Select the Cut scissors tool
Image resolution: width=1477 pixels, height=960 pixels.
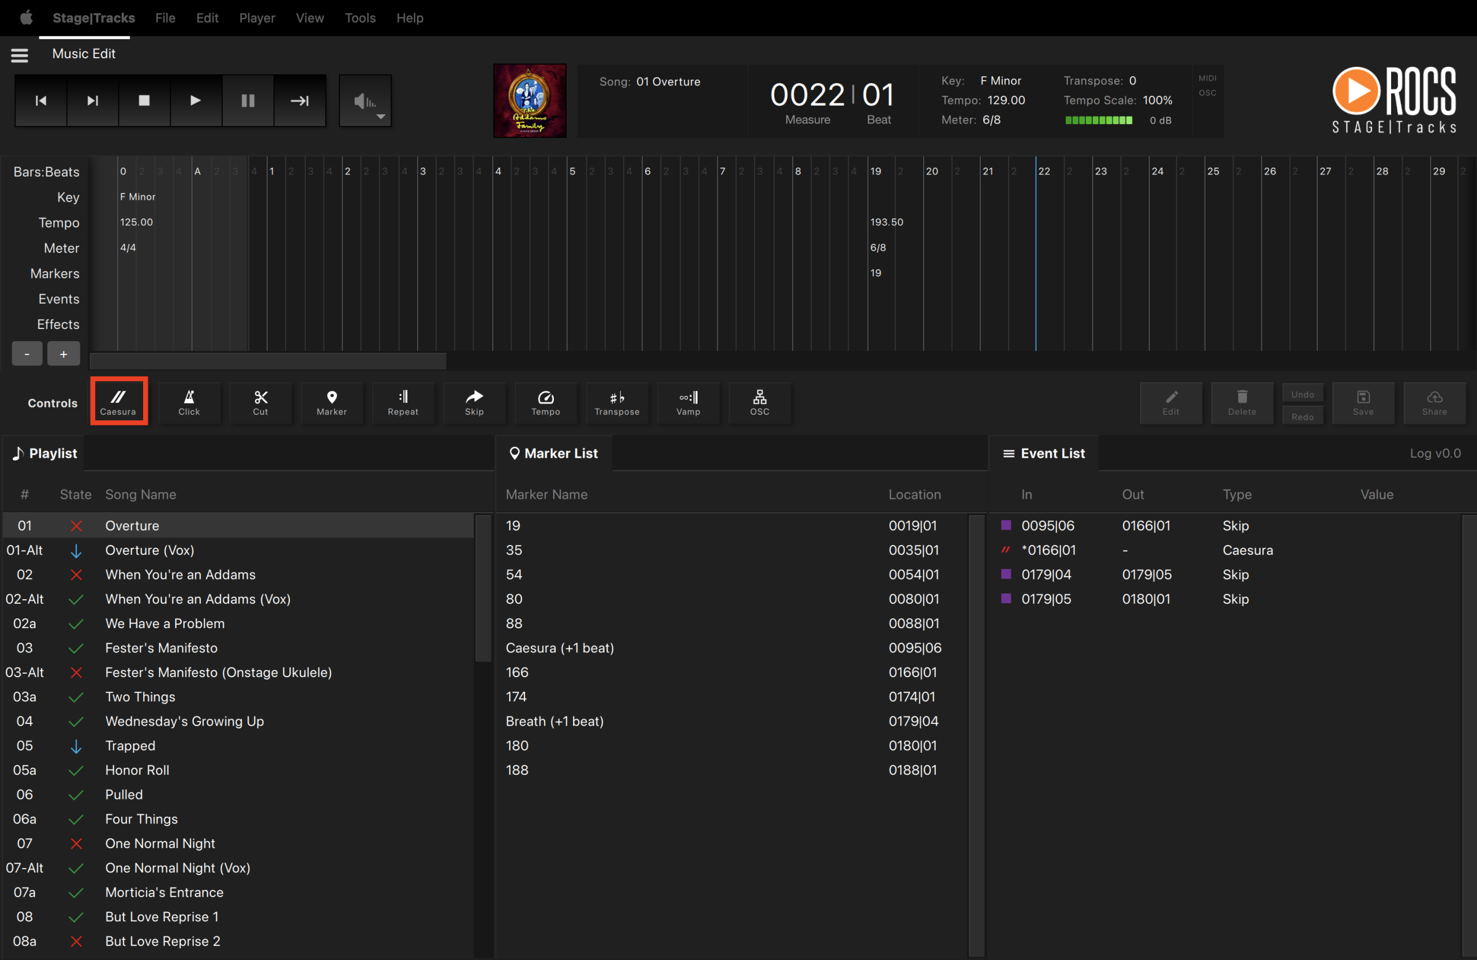[260, 402]
